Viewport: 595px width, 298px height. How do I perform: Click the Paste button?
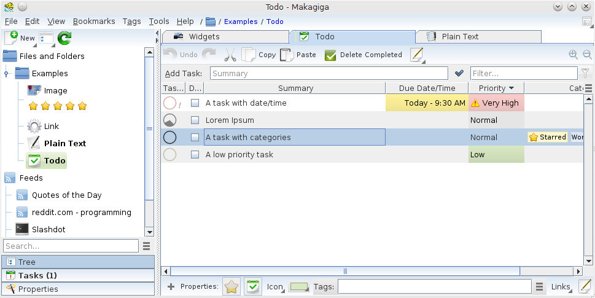click(298, 55)
